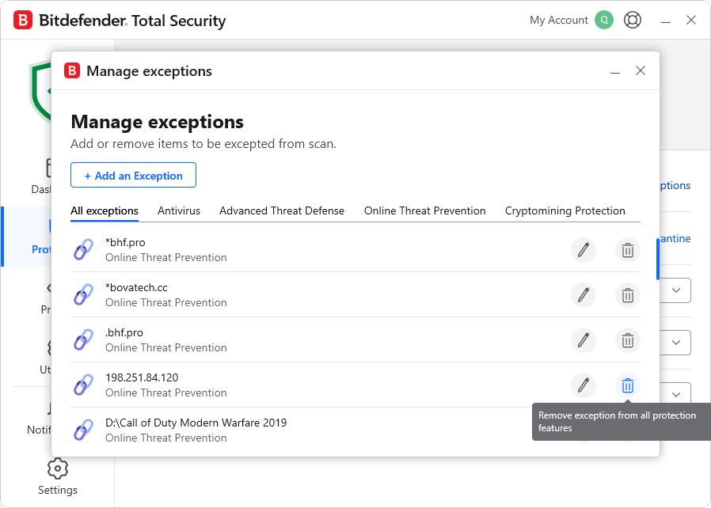Screen dimensions: 711x508
Task: Select D:\Call of Duty Modern Warfare 2019
Action: click(x=196, y=423)
